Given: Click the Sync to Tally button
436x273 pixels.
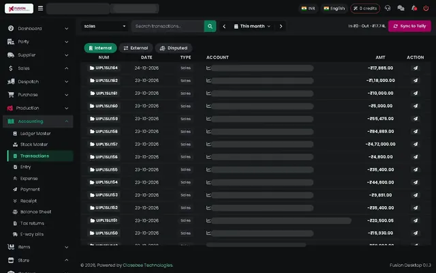Looking at the screenshot, I should pyautogui.click(x=409, y=26).
